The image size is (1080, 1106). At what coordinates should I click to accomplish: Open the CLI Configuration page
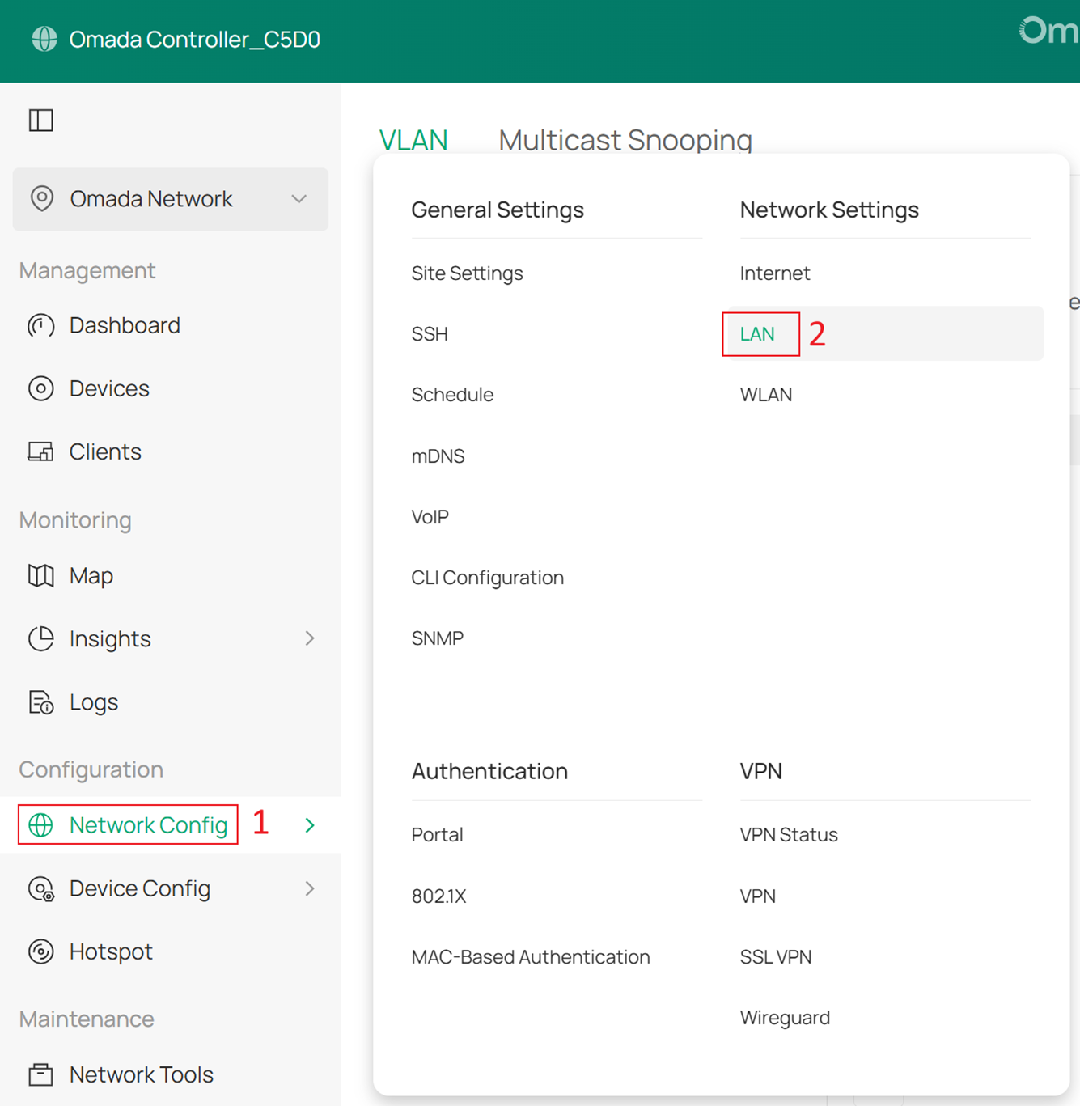(x=487, y=577)
